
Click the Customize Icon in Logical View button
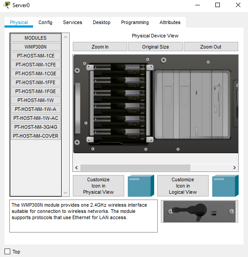(x=183, y=186)
